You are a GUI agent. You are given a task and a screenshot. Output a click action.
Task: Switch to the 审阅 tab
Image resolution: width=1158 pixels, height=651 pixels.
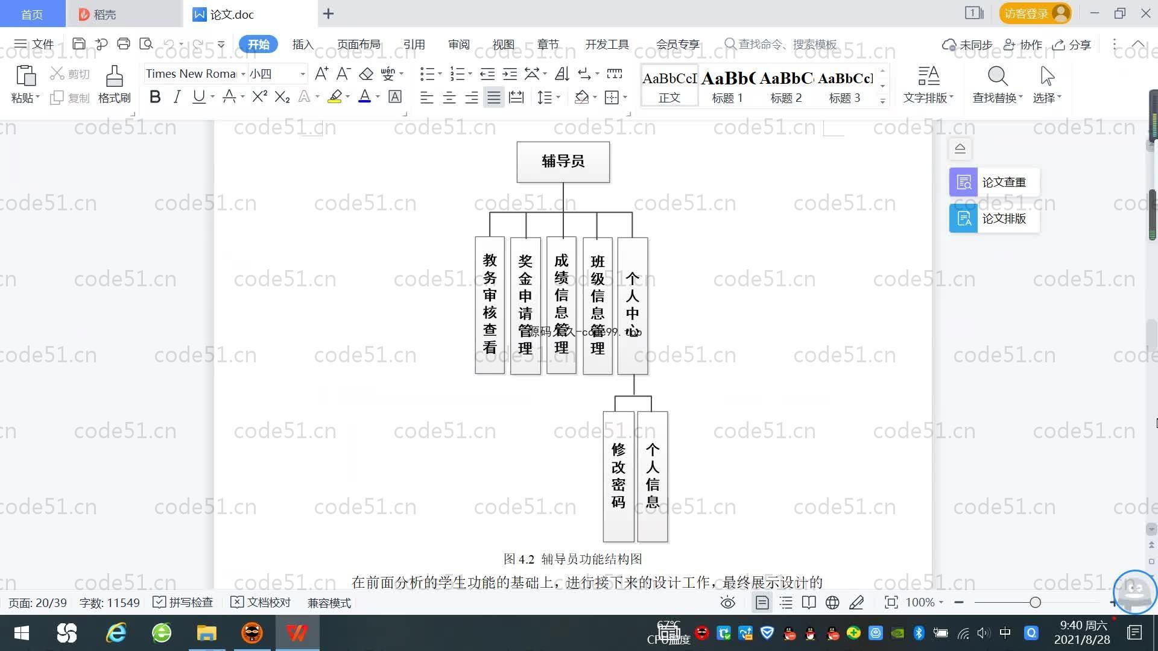(459, 44)
